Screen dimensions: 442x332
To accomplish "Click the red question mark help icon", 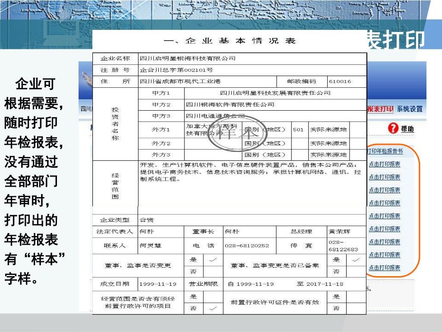I will 393,128.
